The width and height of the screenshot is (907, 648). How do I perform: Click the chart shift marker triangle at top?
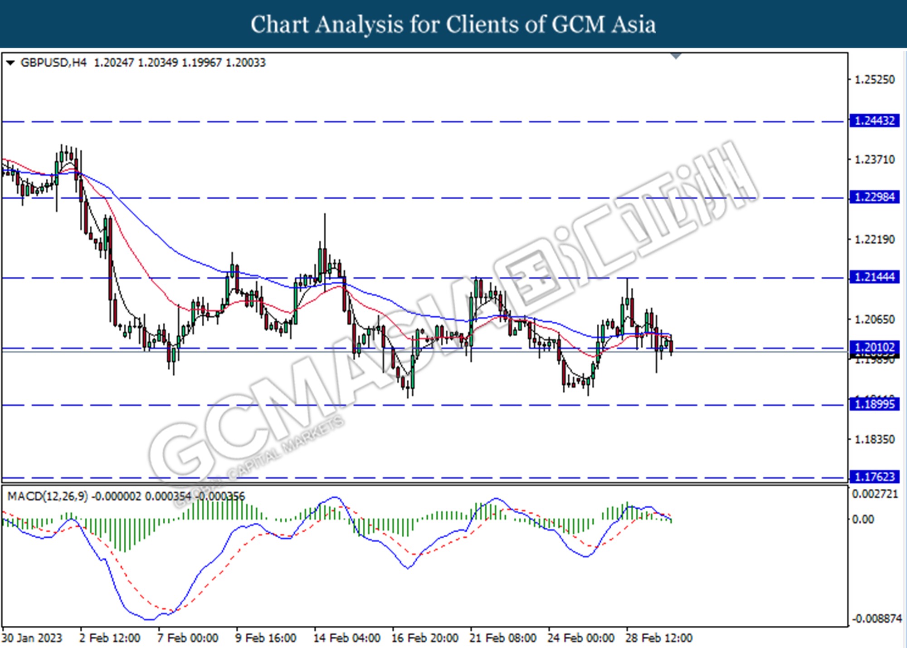click(x=676, y=56)
